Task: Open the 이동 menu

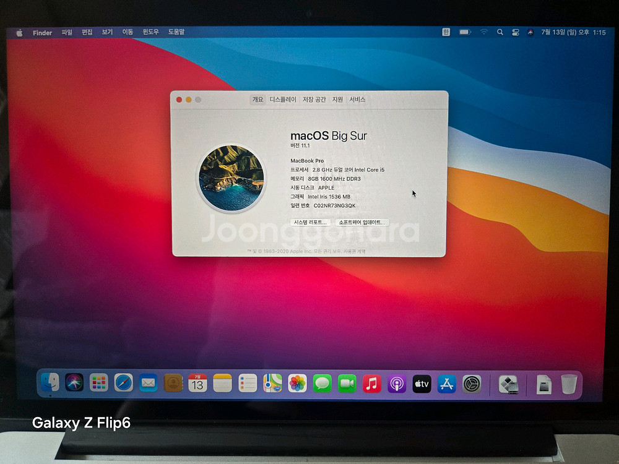Action: tap(127, 32)
